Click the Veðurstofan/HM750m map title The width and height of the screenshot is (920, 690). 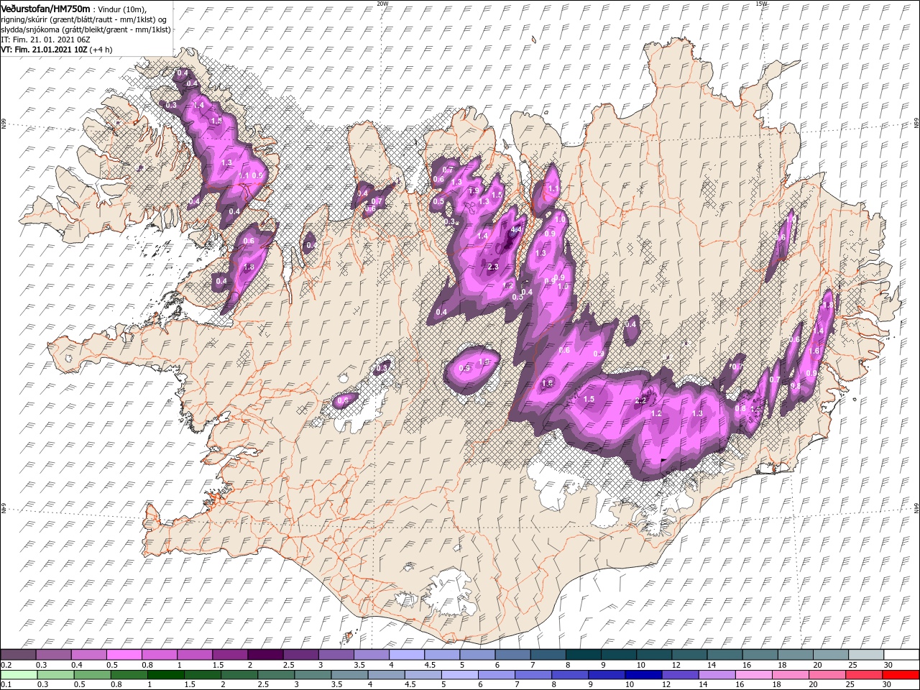pyautogui.click(x=45, y=8)
